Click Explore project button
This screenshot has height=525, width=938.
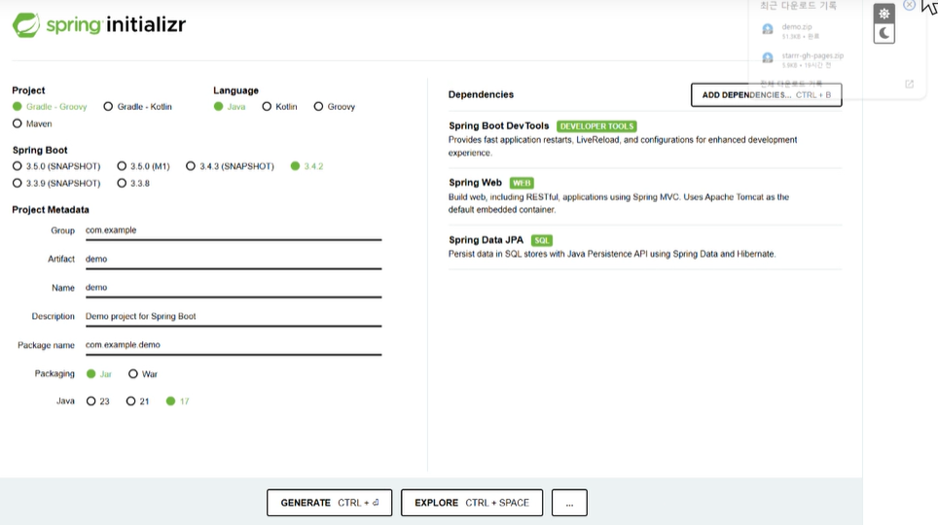click(x=472, y=503)
